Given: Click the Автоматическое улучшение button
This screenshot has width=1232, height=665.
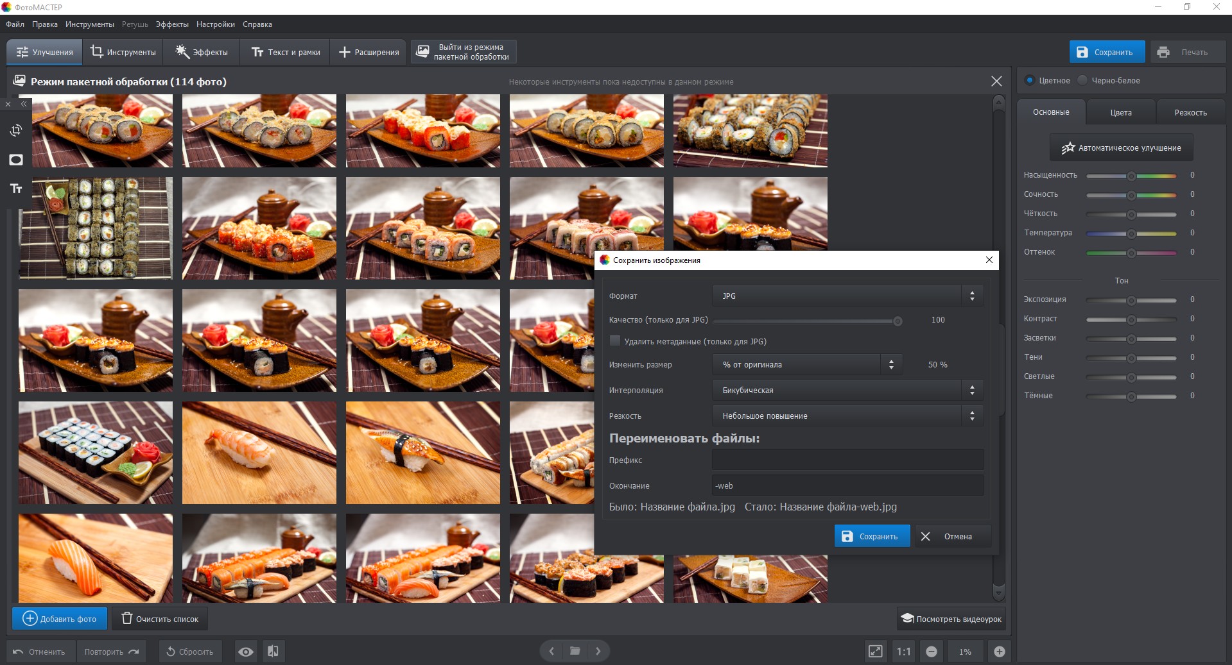Looking at the screenshot, I should [x=1122, y=147].
